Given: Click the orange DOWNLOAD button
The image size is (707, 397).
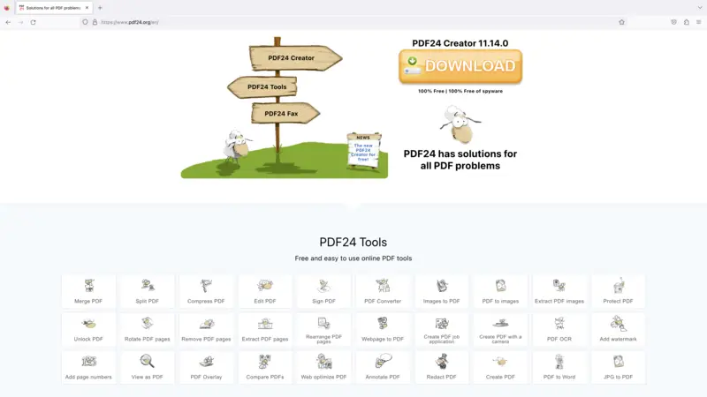Looking at the screenshot, I should [460, 66].
